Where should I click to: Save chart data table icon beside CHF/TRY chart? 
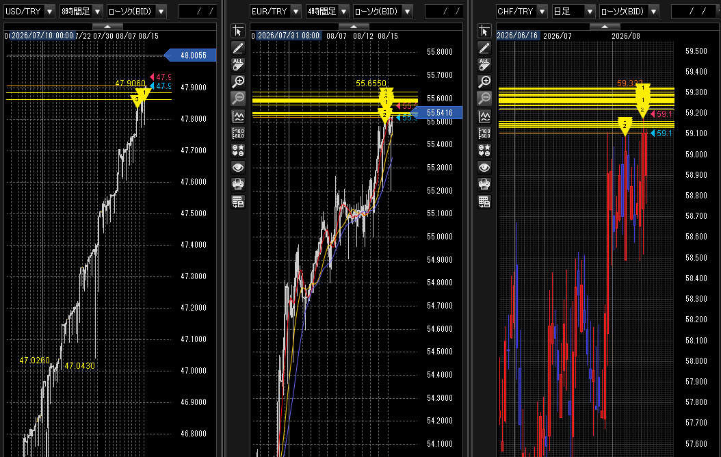pos(484,202)
